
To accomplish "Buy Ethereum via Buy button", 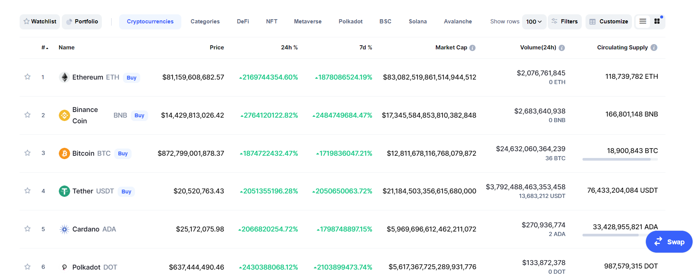I will 132,78.
